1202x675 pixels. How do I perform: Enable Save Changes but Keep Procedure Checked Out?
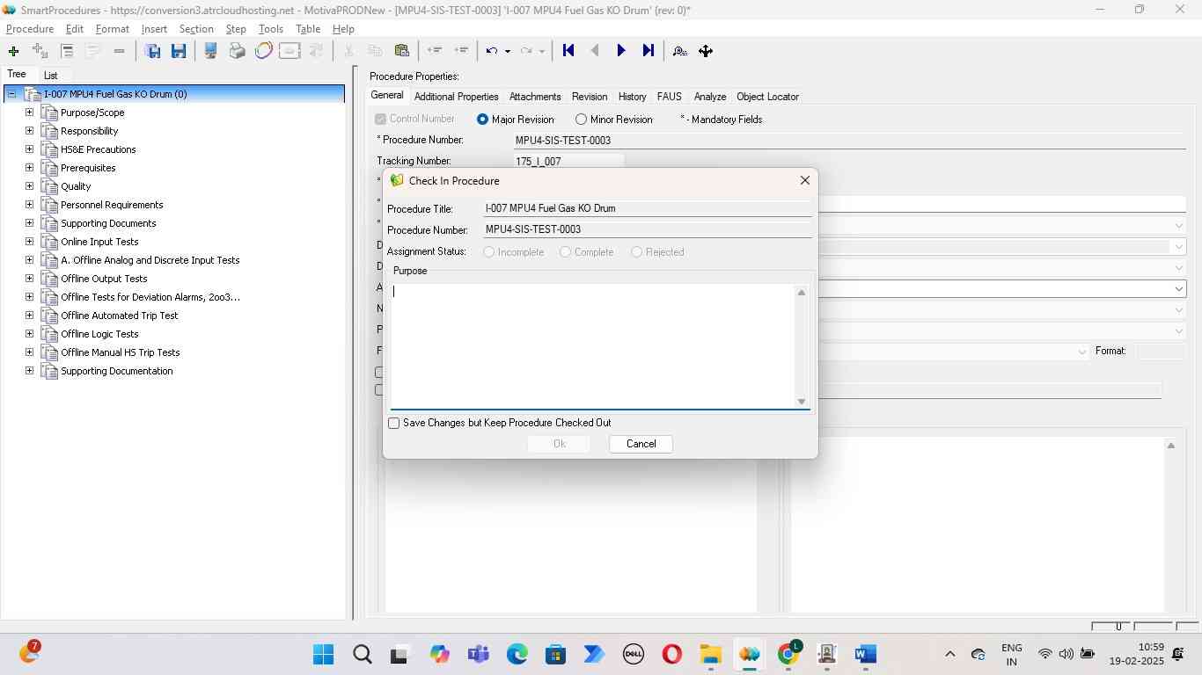tap(394, 423)
